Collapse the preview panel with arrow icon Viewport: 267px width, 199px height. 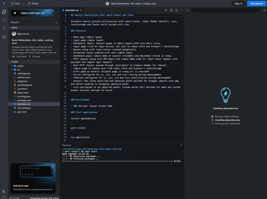[x=264, y=10]
